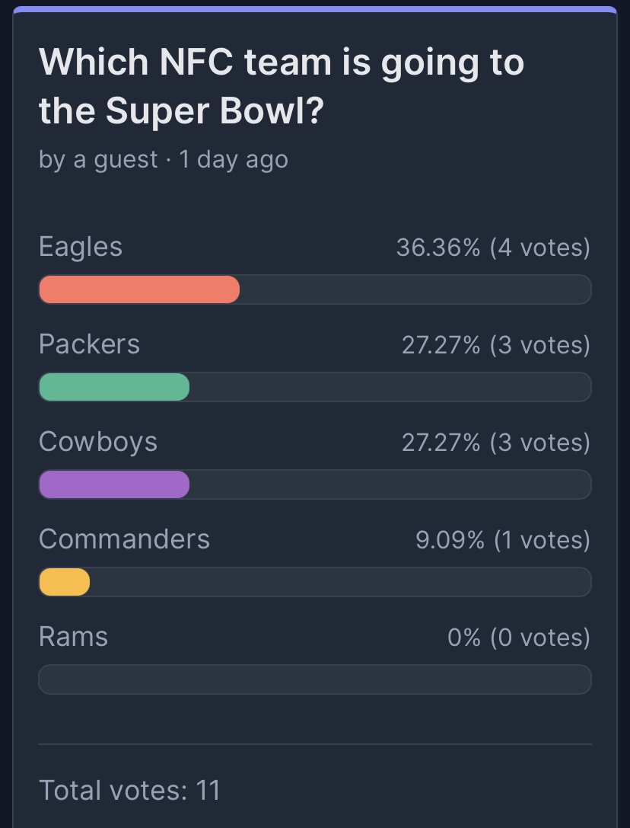
Task: Click the Eagles 36.36% vote count
Action: click(493, 247)
